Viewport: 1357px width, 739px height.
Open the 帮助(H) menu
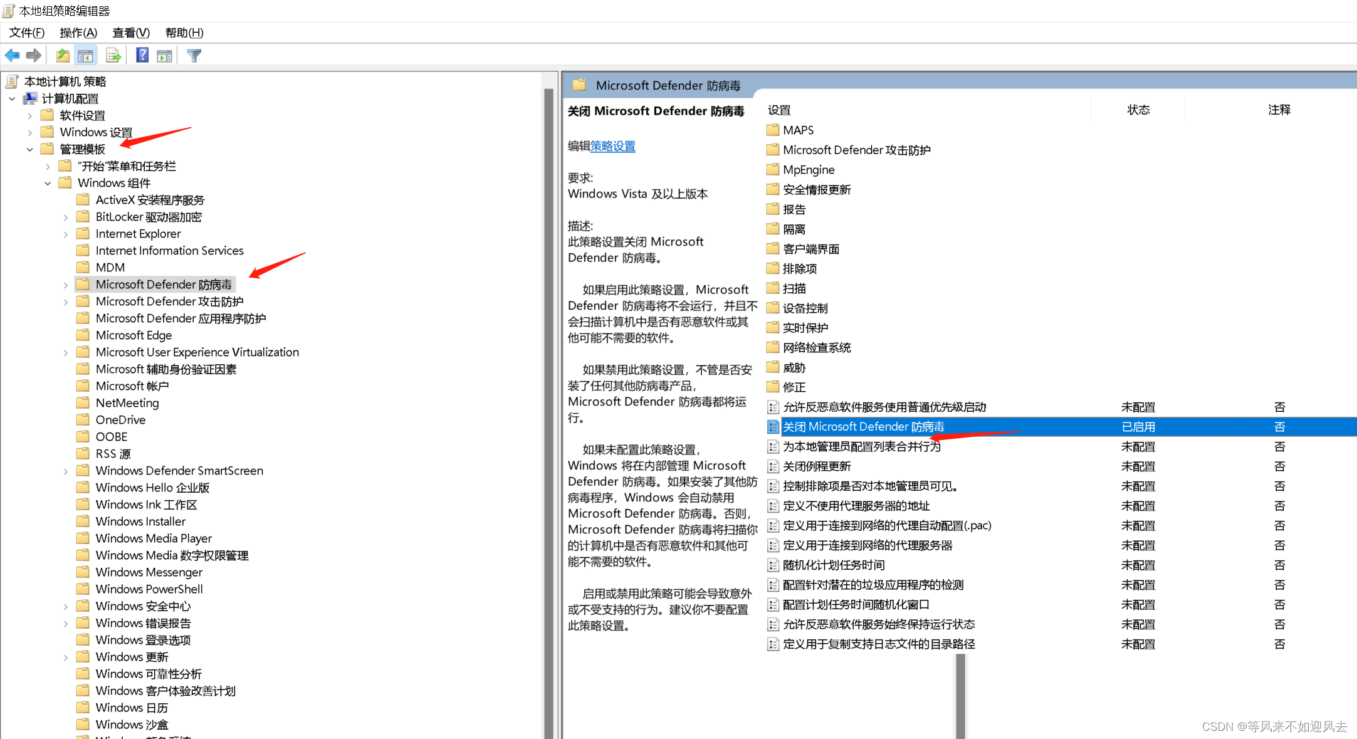[x=184, y=33]
